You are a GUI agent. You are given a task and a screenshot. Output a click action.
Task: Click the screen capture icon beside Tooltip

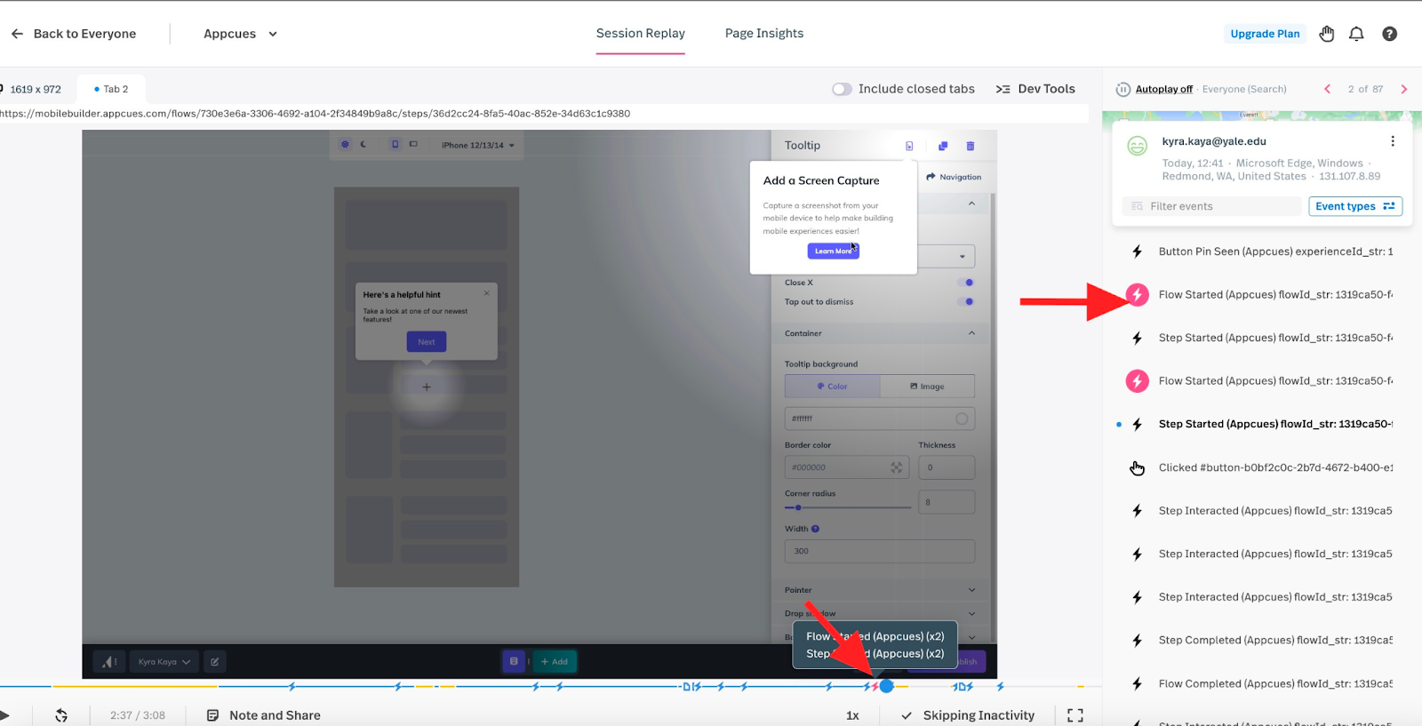click(x=909, y=146)
